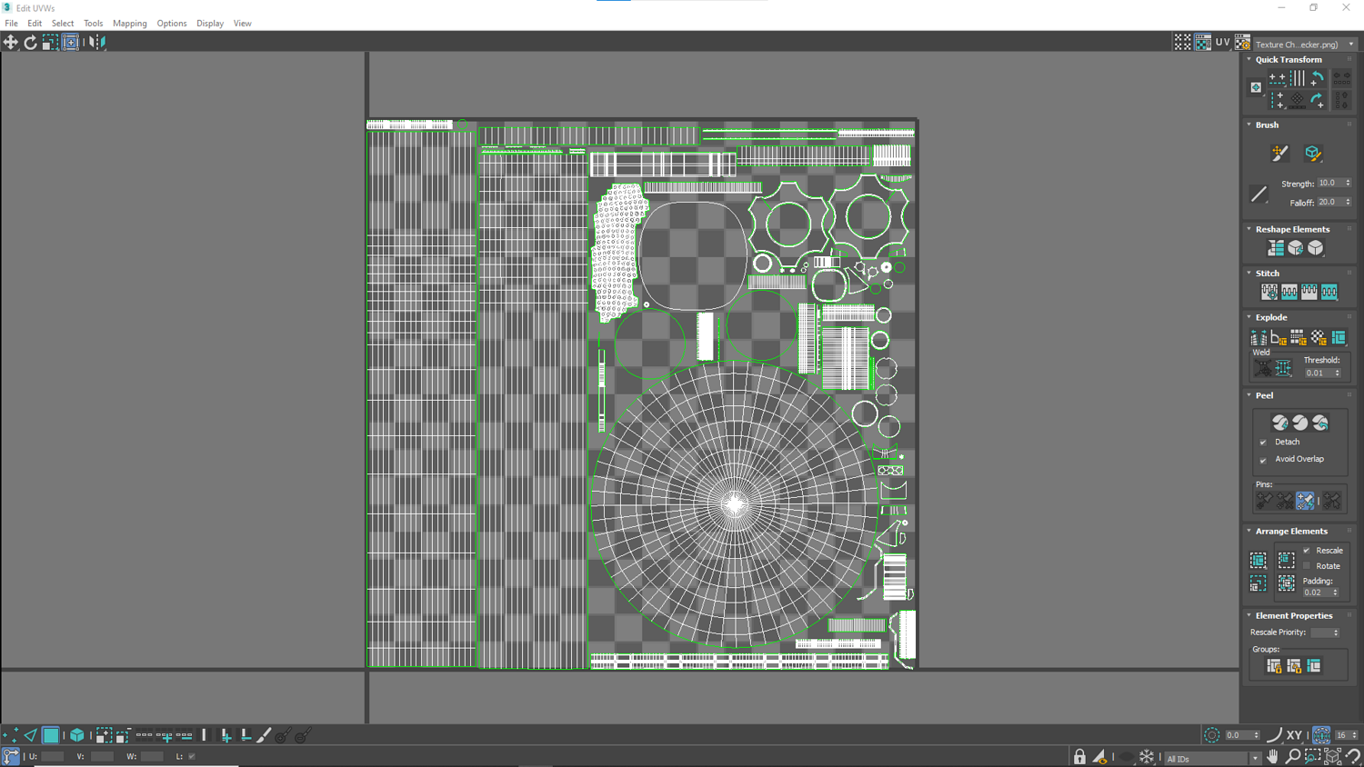
Task: Activate the Scale Selected Subobject tool
Action: (x=50, y=42)
